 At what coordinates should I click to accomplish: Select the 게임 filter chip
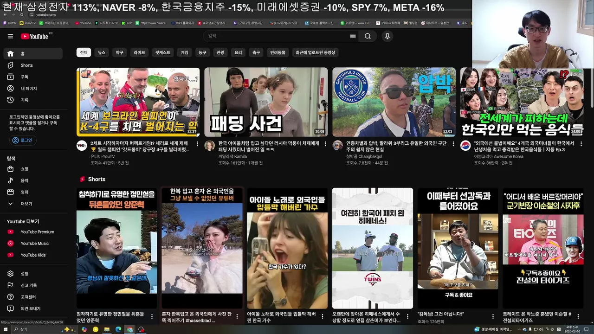[x=185, y=52]
